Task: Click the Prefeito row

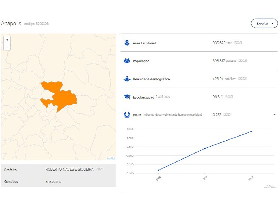Action: click(x=59, y=170)
